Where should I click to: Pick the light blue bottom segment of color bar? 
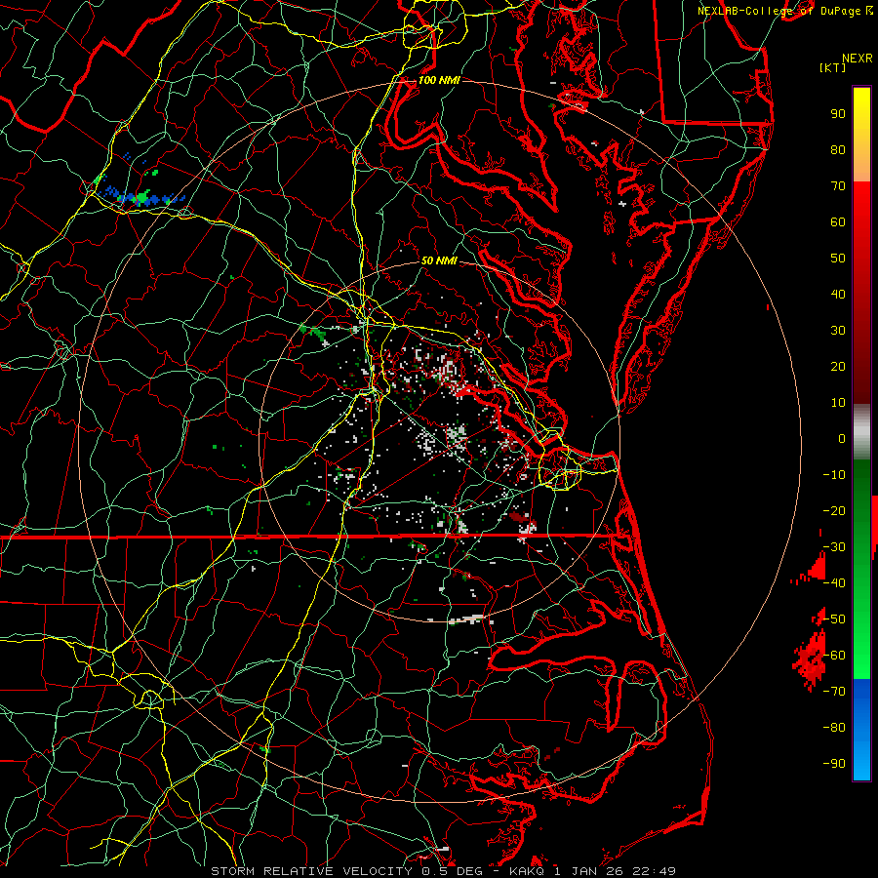861,762
